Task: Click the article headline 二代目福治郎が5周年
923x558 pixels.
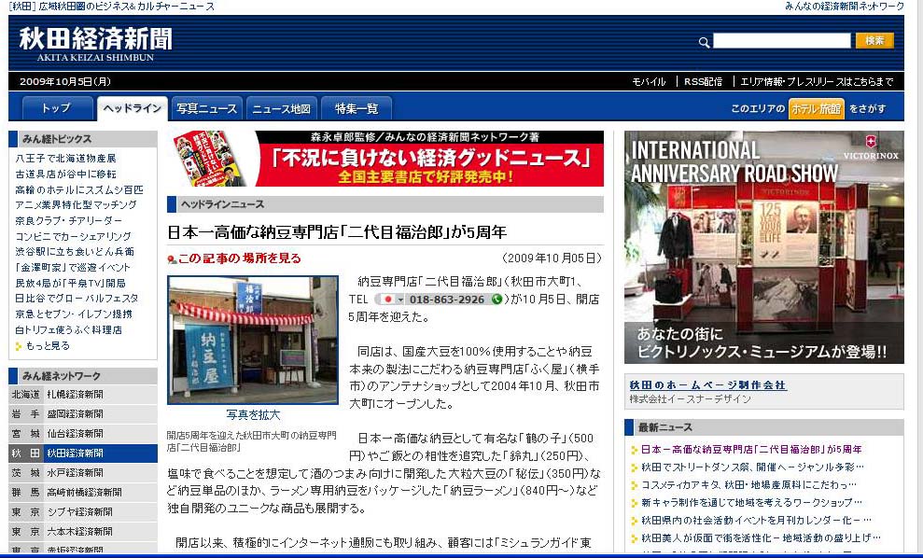Action: pyautogui.click(x=337, y=232)
